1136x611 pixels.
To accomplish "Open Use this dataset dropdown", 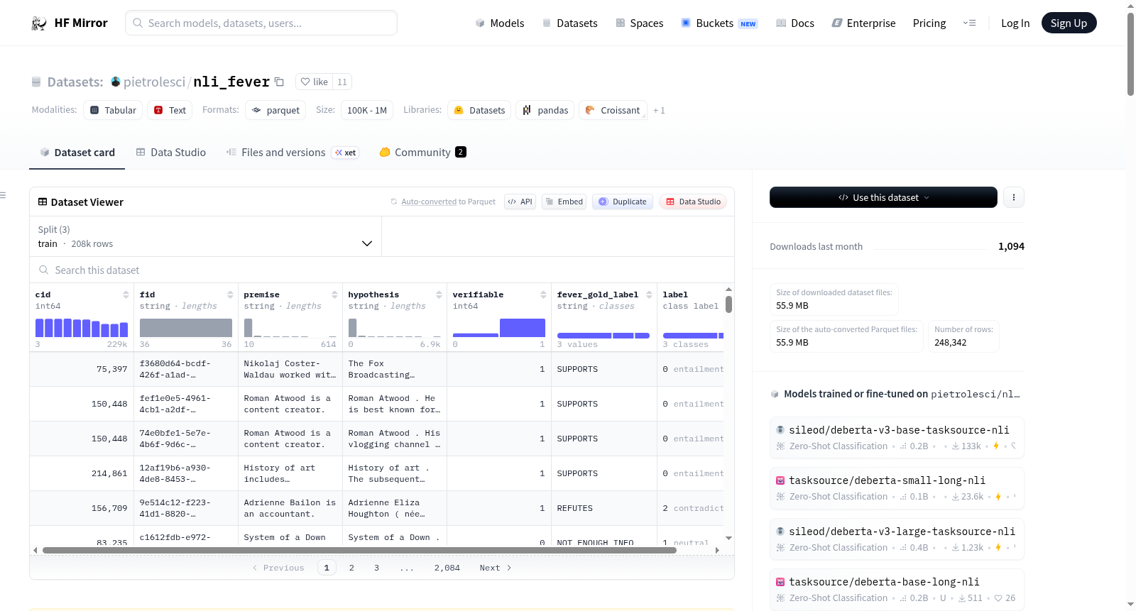I will coord(883,197).
